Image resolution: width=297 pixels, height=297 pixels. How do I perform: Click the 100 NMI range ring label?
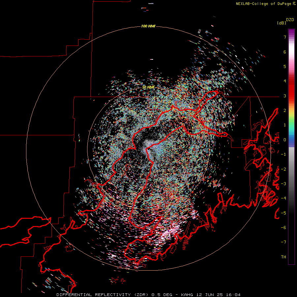pyautogui.click(x=148, y=26)
